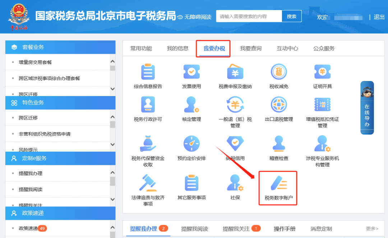The image size is (388, 238).
Task: Open 税费申报及缴纳 icon
Action: click(235, 72)
